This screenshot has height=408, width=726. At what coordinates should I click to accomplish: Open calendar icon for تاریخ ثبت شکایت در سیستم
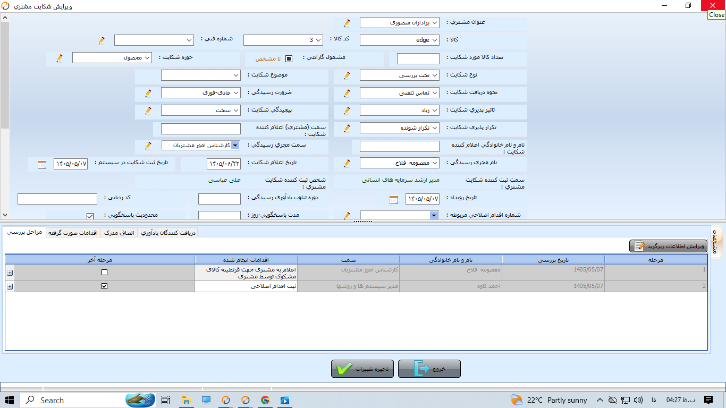[x=42, y=165]
